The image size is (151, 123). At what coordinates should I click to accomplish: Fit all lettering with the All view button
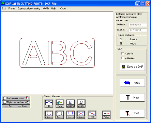49,104
